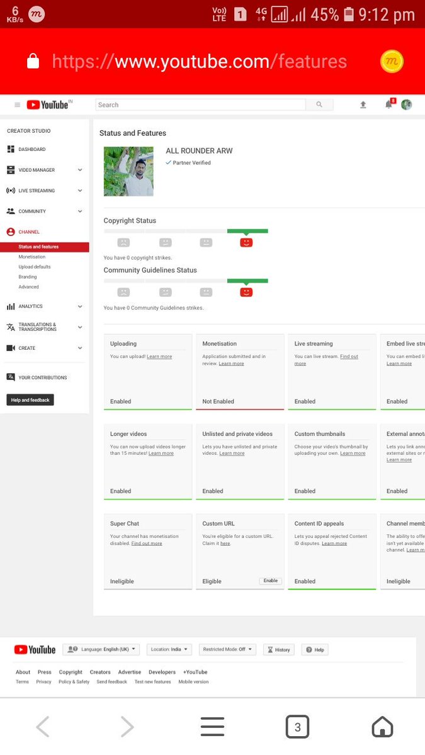425x755 pixels.
Task: Click the Help and feedback button
Action: pos(30,400)
